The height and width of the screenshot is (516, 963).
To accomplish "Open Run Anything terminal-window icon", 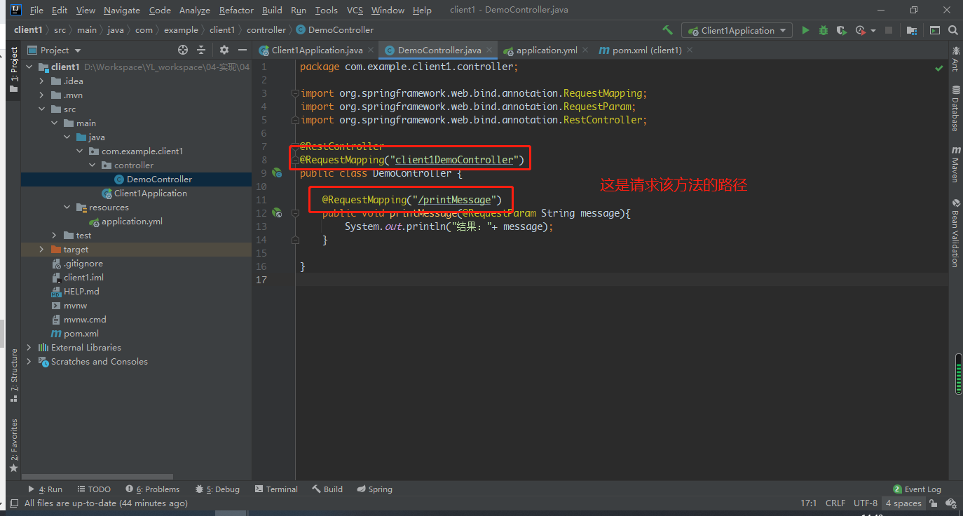I will pos(935,30).
